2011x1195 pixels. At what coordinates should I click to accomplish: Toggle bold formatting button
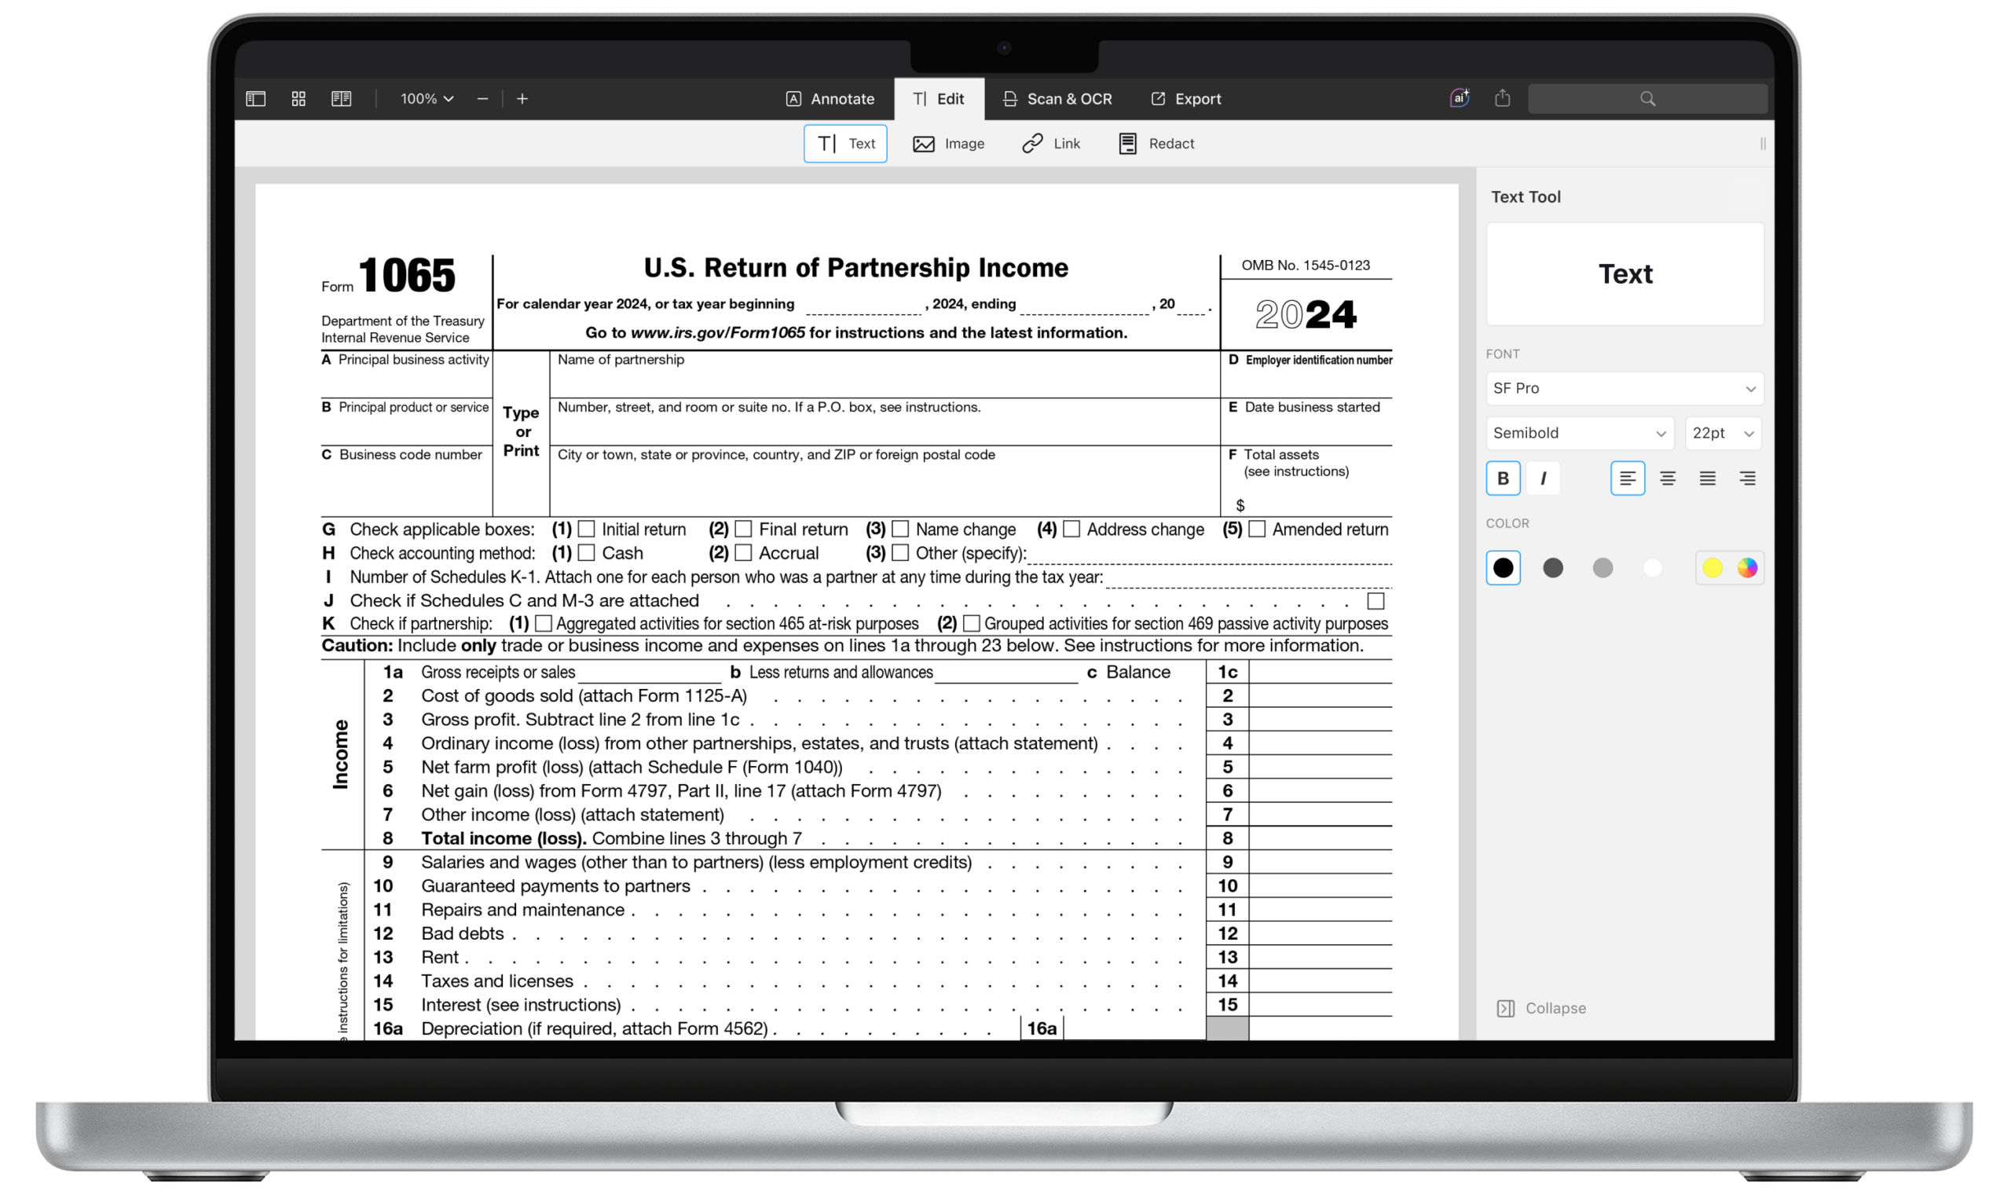tap(1503, 478)
